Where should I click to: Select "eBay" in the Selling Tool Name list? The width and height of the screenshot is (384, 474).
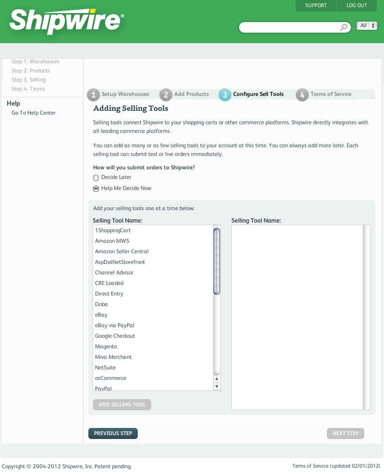[x=101, y=315]
